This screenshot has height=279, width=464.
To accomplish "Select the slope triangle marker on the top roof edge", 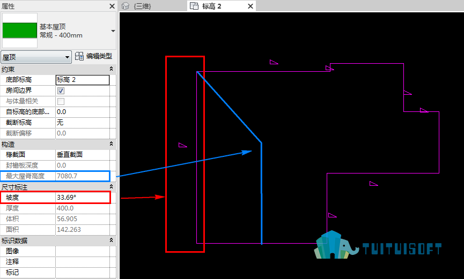I will [274, 62].
